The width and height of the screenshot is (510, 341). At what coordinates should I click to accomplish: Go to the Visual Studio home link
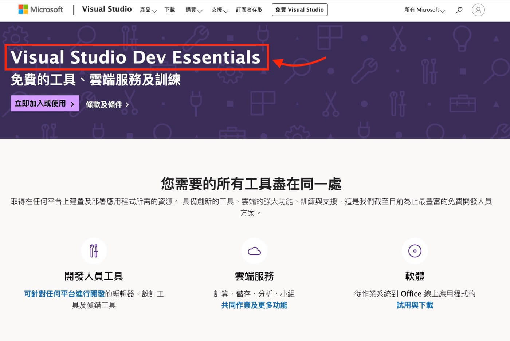(107, 9)
